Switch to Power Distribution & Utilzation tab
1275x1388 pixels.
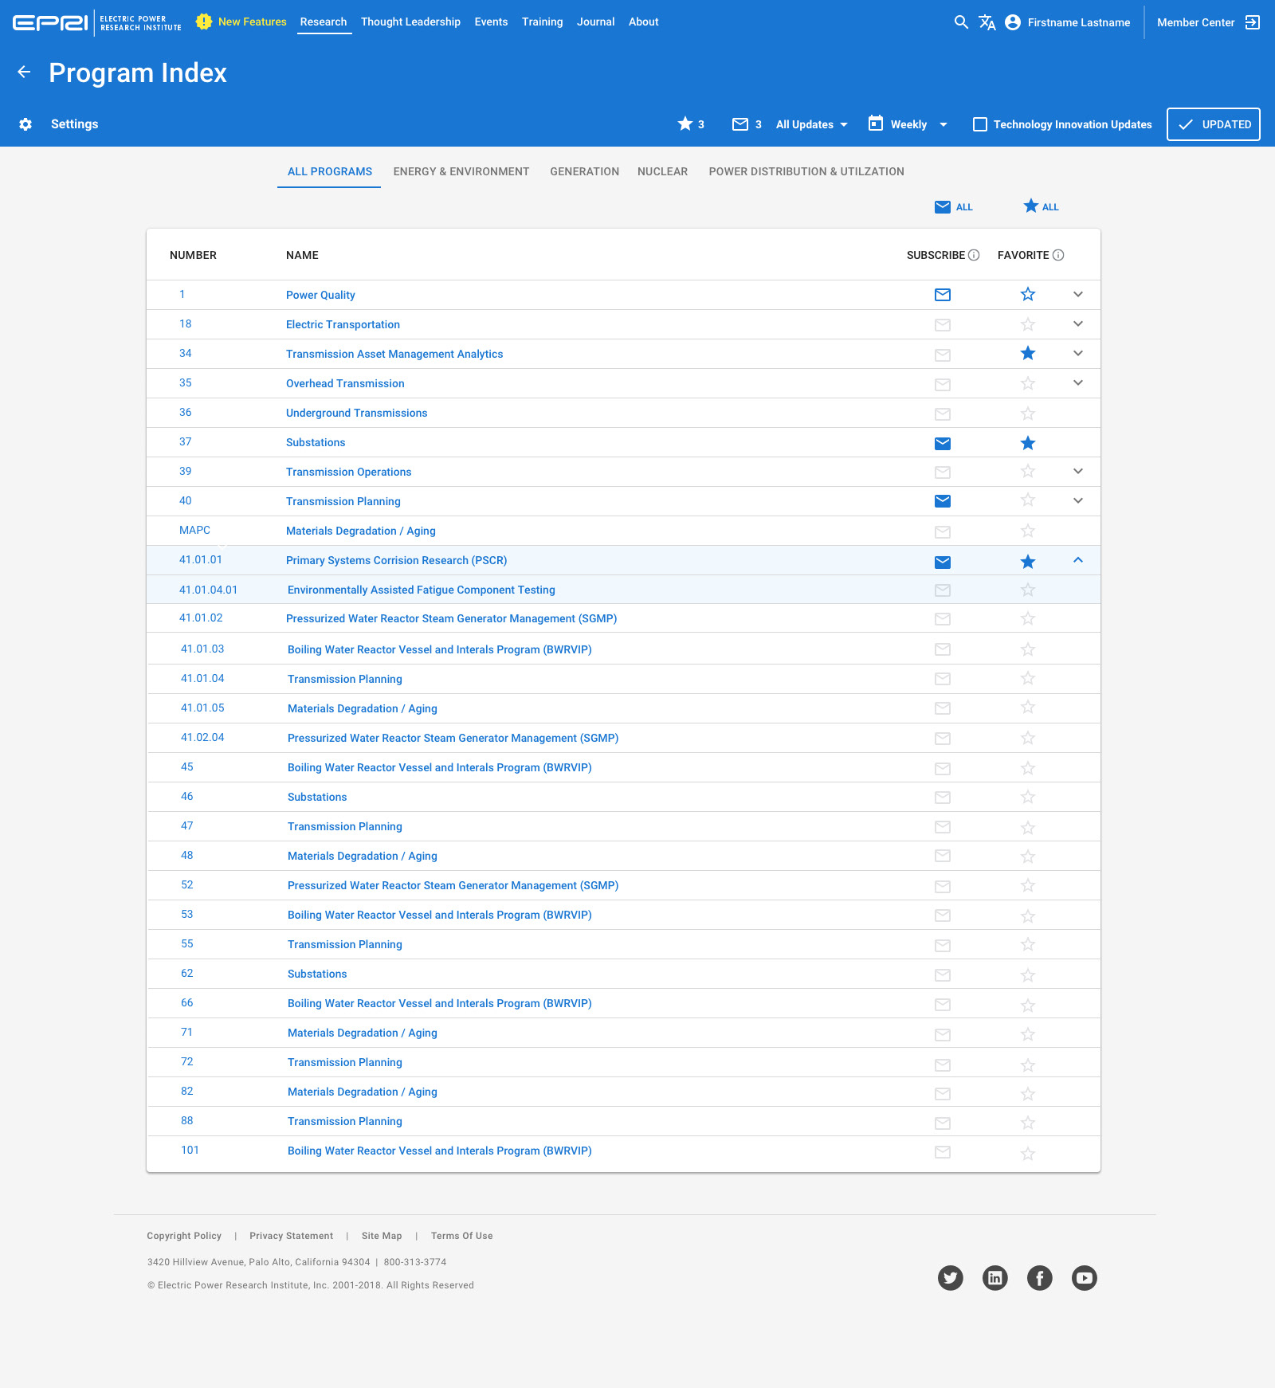point(806,171)
